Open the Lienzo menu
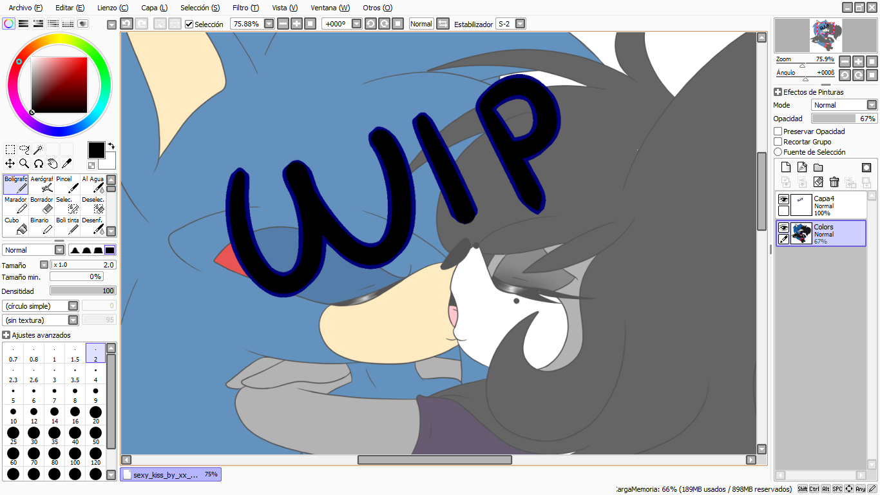 [112, 8]
